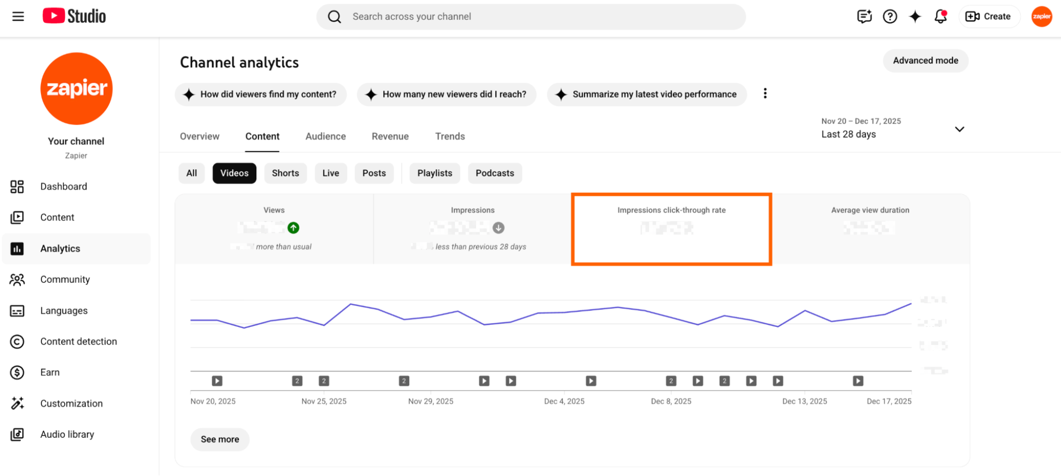Image resolution: width=1061 pixels, height=476 pixels.
Task: Open the notifications bell
Action: click(941, 16)
